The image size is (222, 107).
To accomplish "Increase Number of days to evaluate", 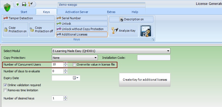I will coord(65,70).
